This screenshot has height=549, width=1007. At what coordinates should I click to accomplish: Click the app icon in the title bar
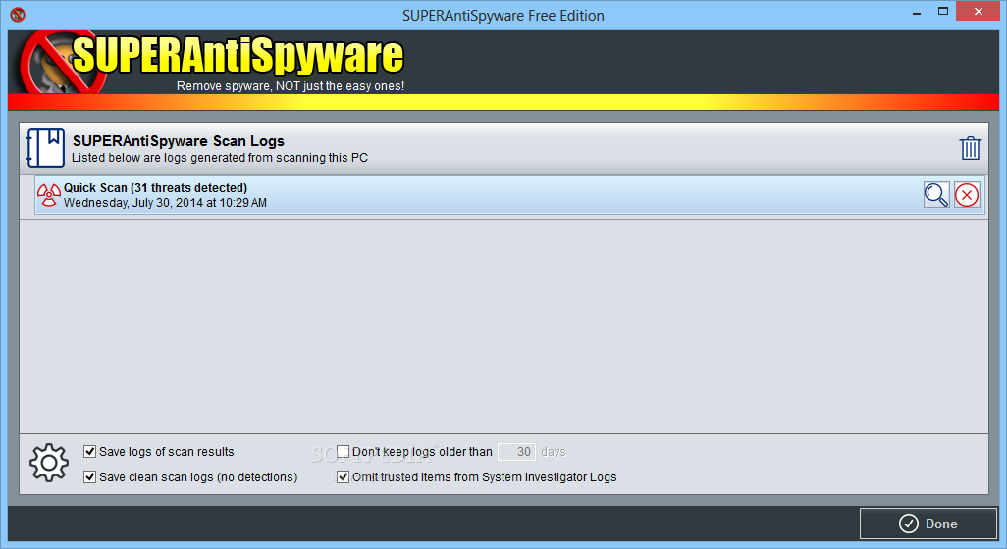[18, 14]
